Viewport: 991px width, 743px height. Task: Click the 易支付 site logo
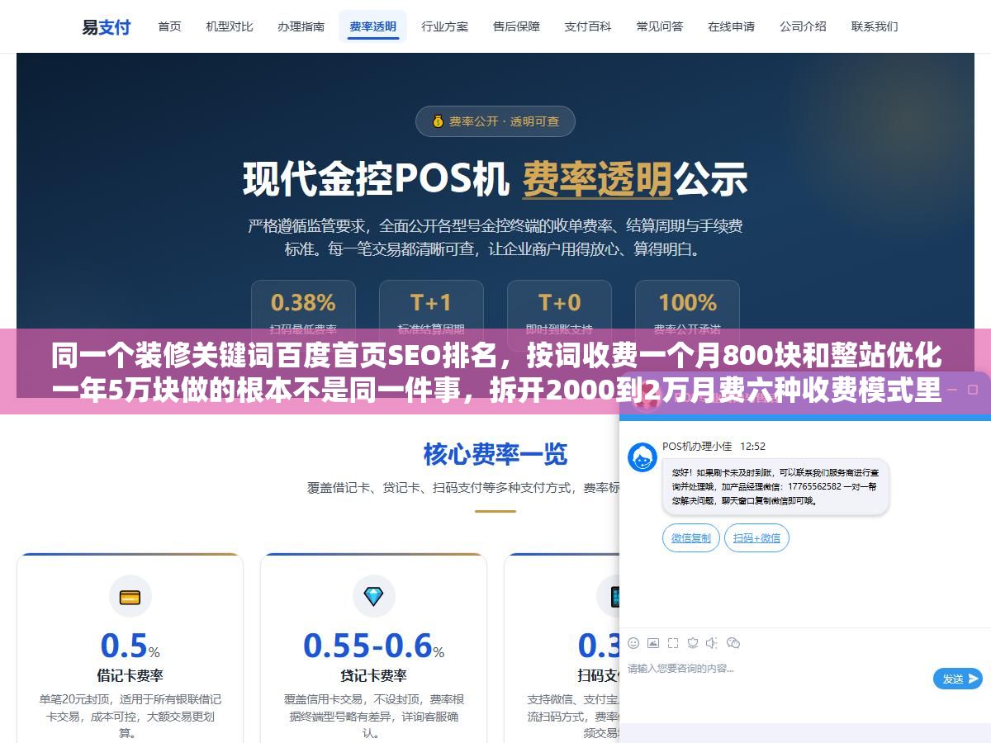(x=106, y=26)
